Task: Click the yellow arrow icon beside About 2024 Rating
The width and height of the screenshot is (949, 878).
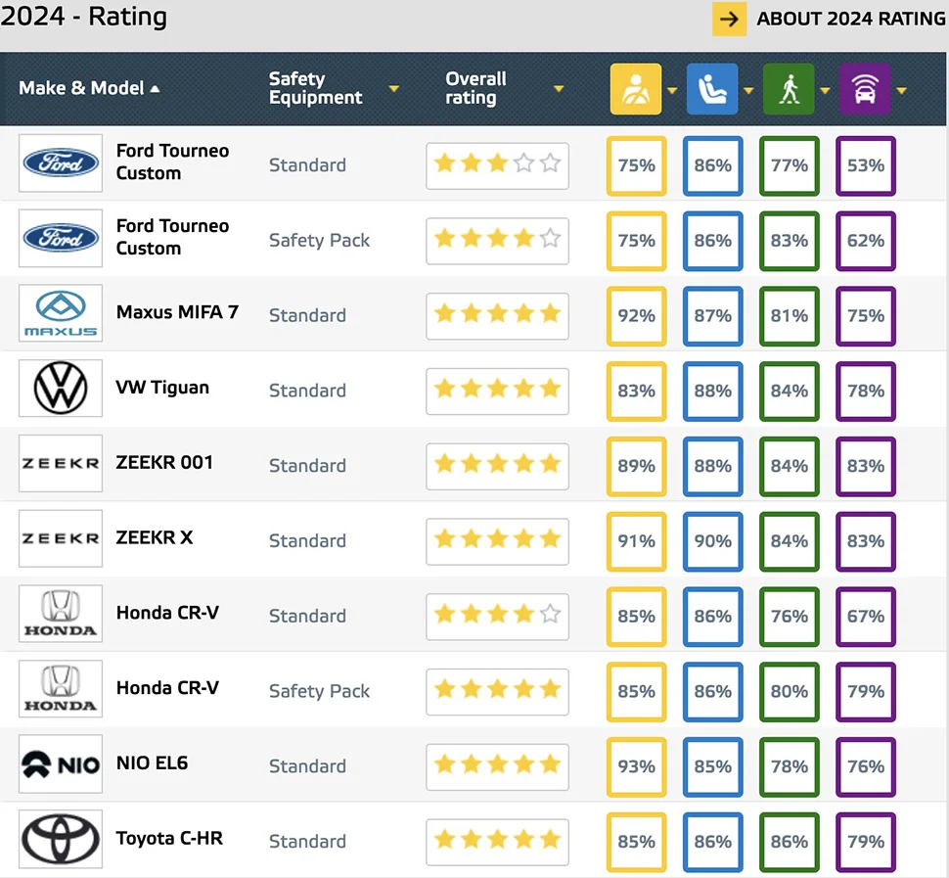Action: pos(729,19)
